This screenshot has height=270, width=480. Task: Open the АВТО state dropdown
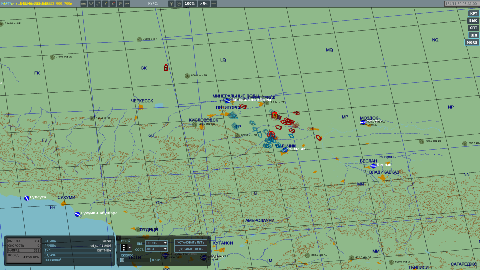coord(156,249)
